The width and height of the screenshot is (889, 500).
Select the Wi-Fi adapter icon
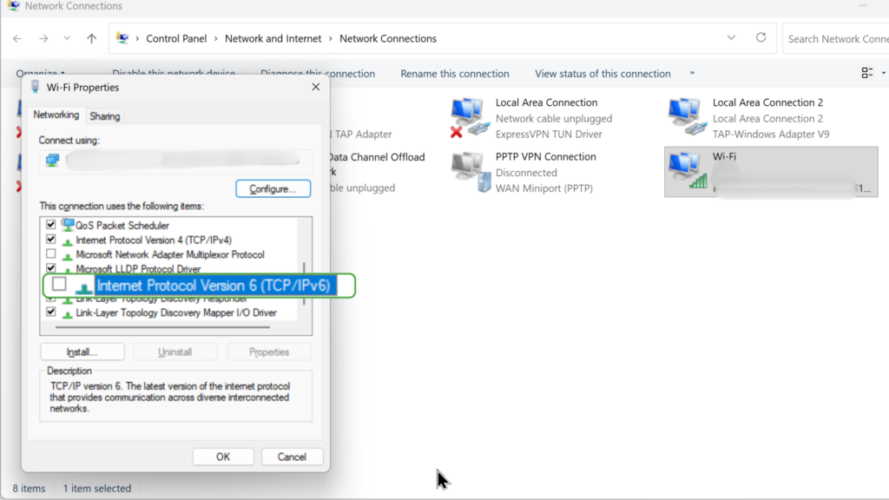688,170
